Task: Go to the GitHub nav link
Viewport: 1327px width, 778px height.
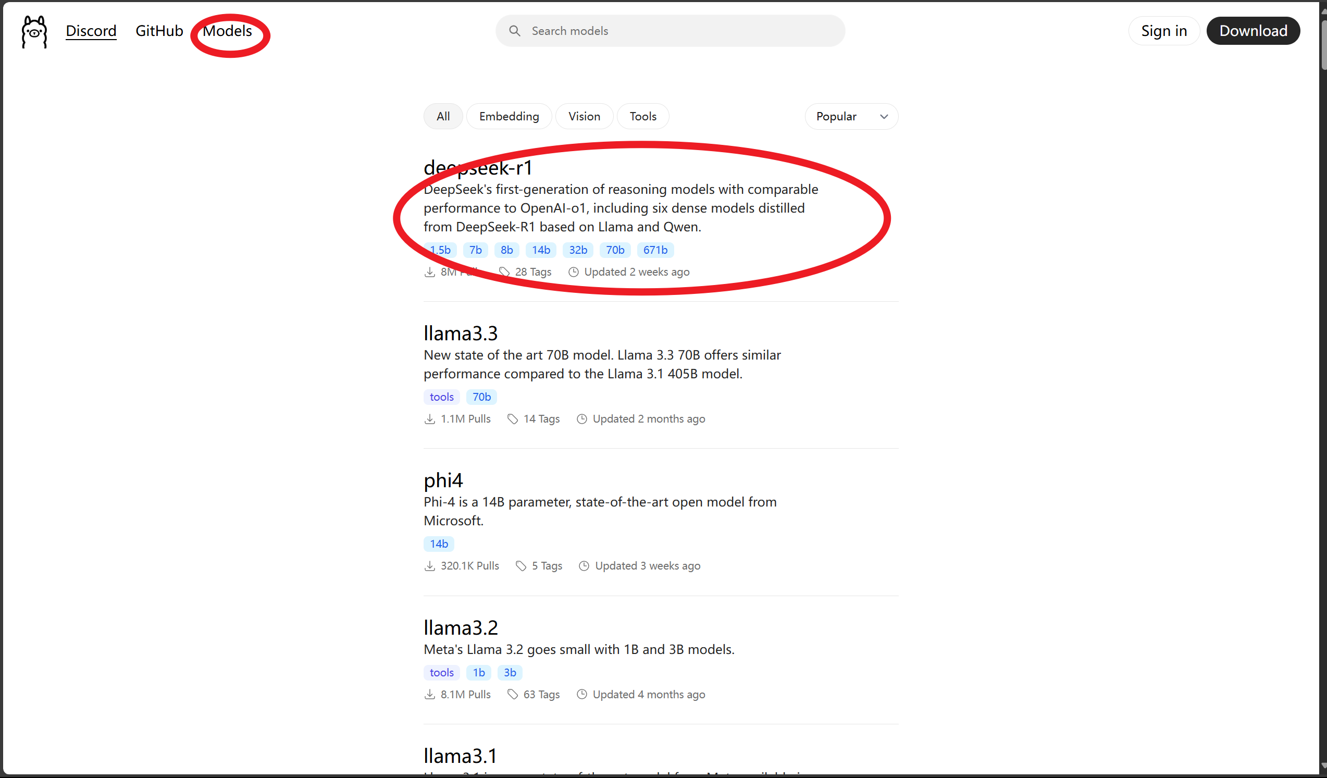Action: coord(159,31)
